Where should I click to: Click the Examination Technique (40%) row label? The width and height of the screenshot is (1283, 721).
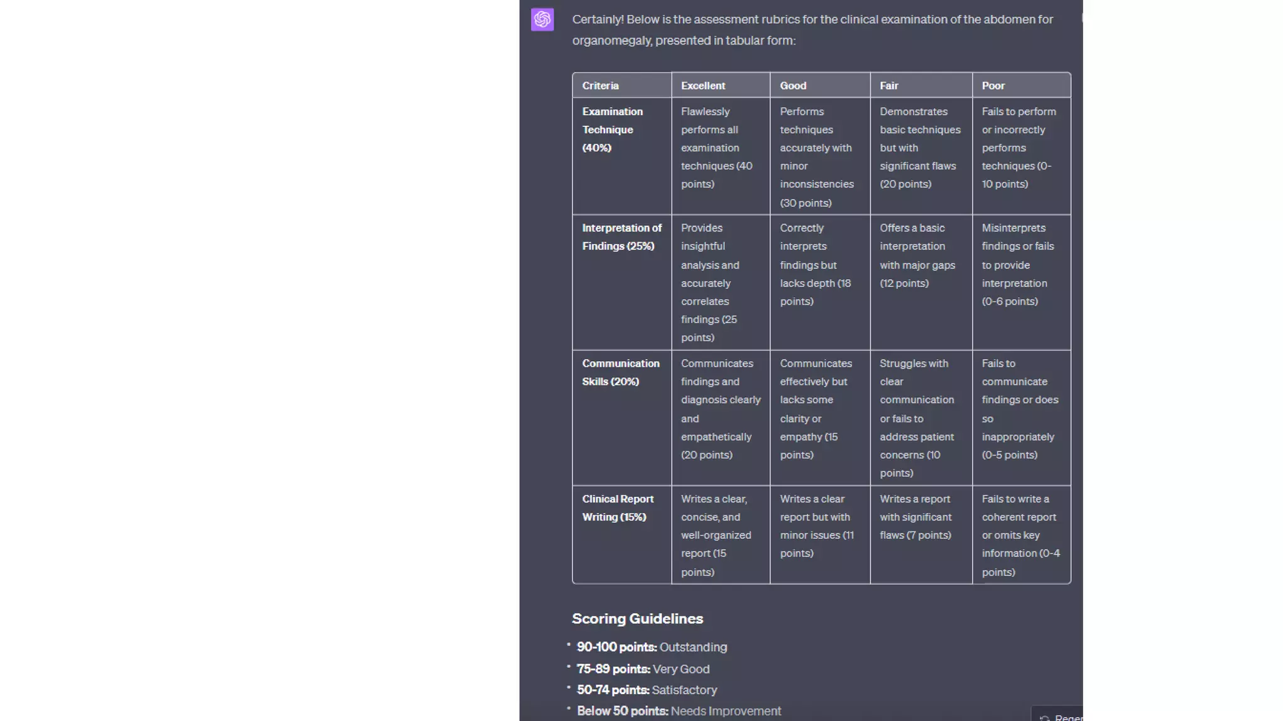pos(612,130)
